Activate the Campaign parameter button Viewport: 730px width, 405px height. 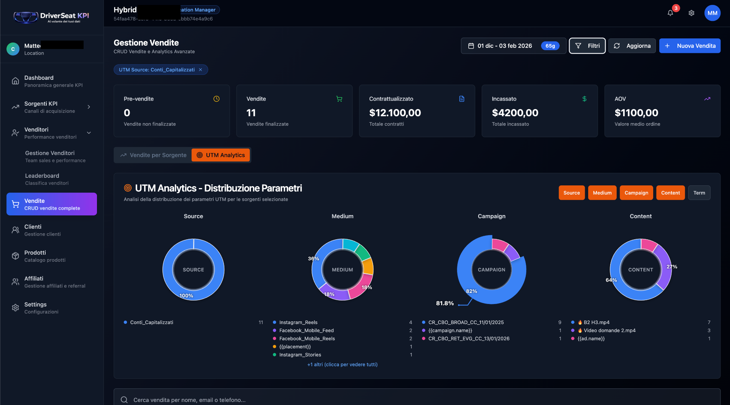pyautogui.click(x=636, y=193)
